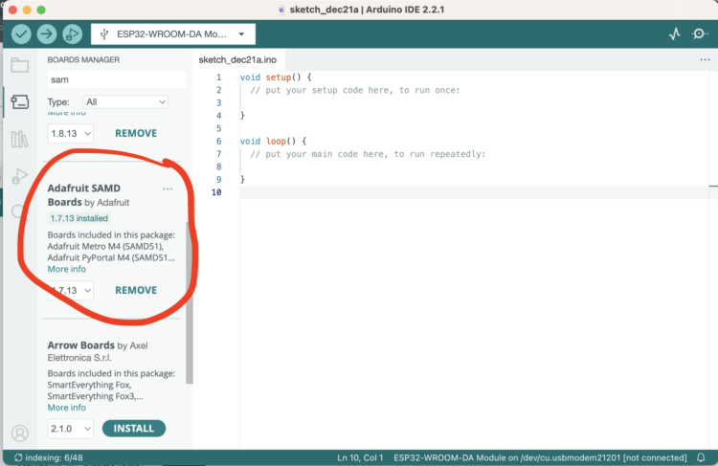This screenshot has width=718, height=466.
Task: Open the Serial Plotter
Action: [675, 33]
